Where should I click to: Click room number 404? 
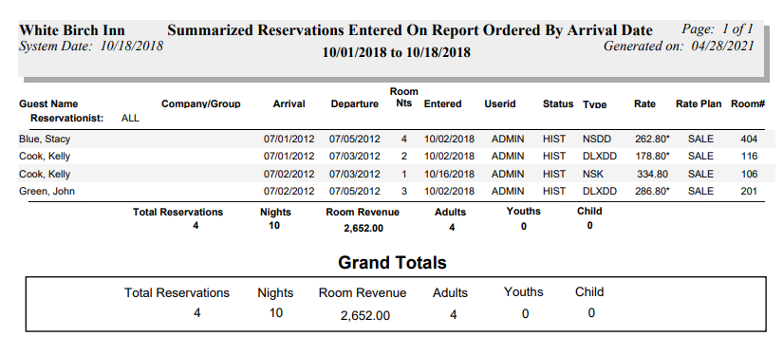749,139
